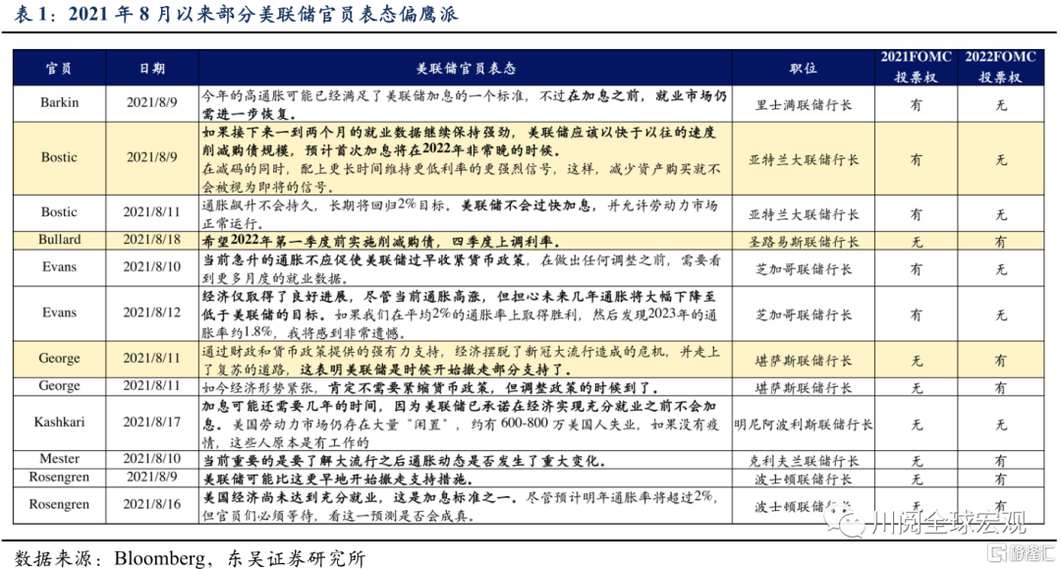The image size is (1061, 569).
Task: Select "Rosengren" in the 2021/8/9 row
Action: click(x=60, y=477)
